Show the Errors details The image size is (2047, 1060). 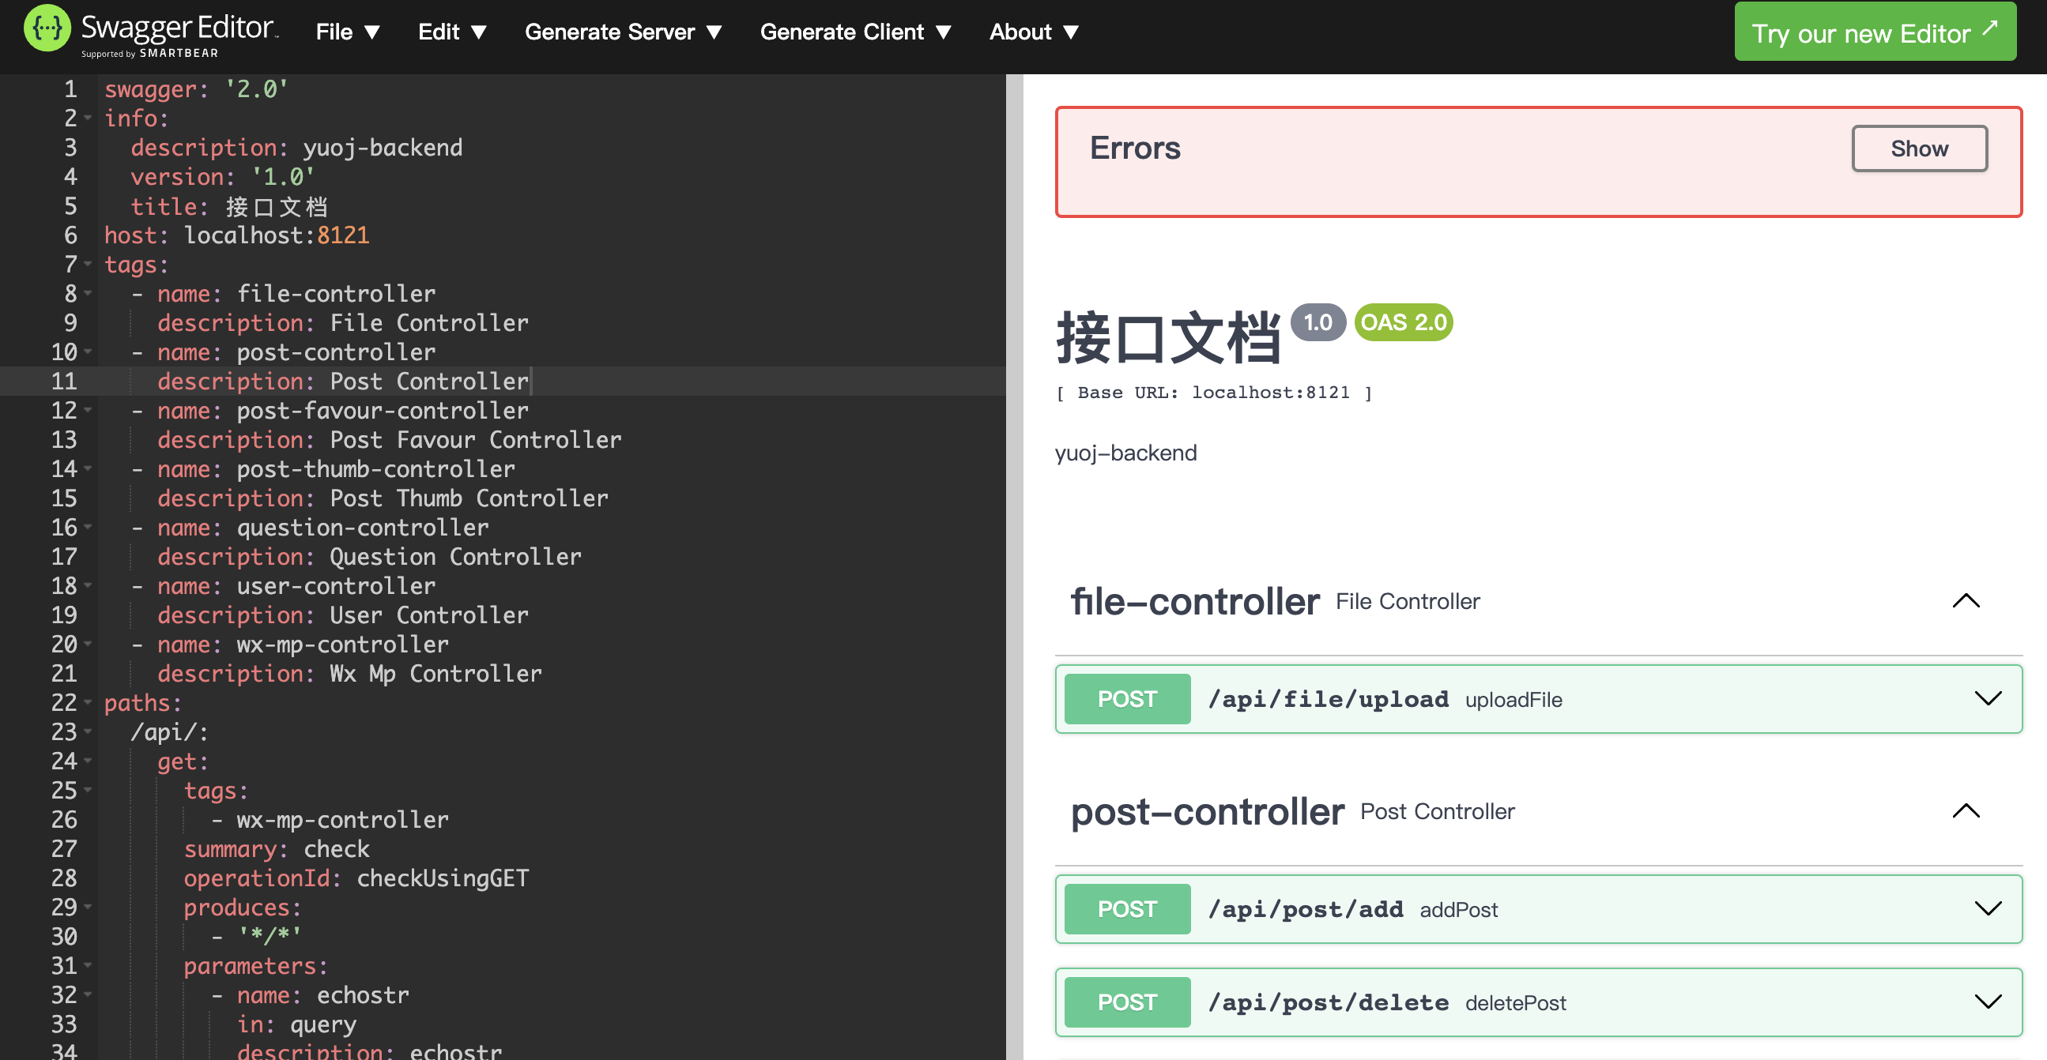[1918, 148]
